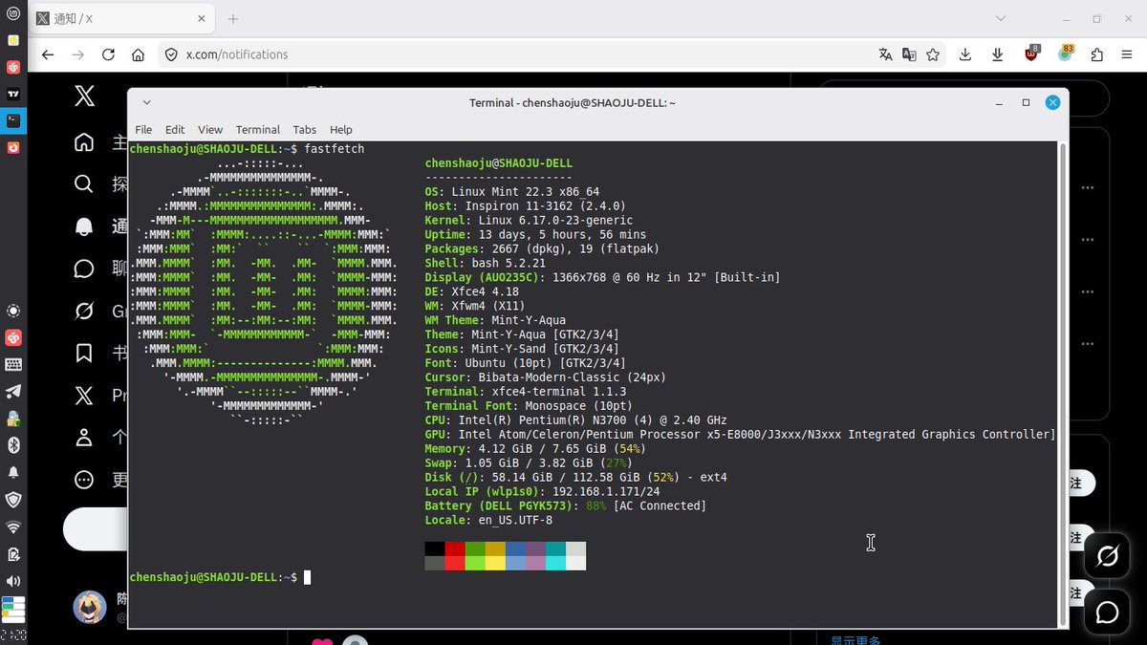Bookmark this page with the star
1147x645 pixels.
point(933,54)
